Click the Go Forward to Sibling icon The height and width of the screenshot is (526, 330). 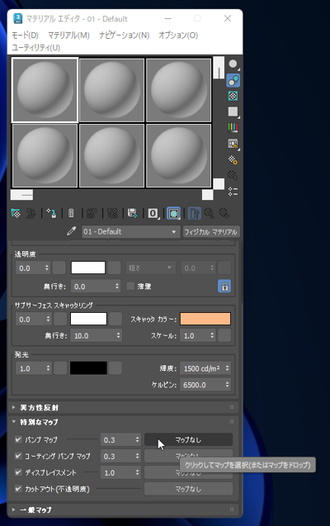click(x=224, y=213)
